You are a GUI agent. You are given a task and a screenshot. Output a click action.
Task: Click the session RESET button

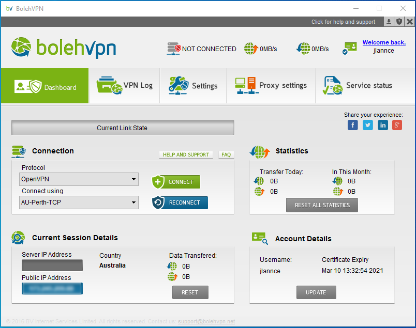[x=190, y=292]
